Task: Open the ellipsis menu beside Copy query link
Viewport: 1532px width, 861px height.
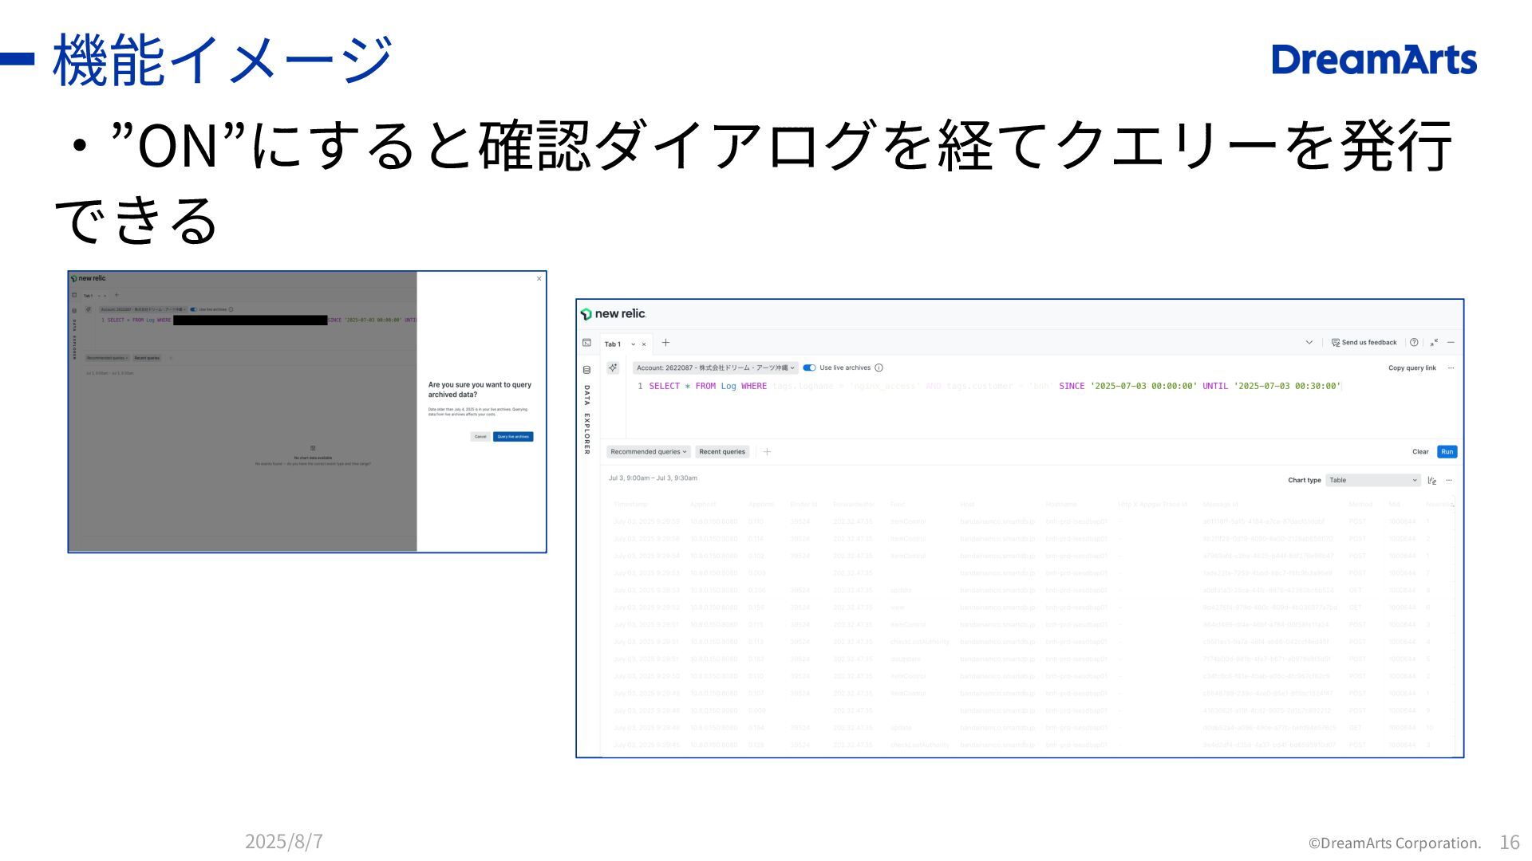Action: click(1451, 368)
